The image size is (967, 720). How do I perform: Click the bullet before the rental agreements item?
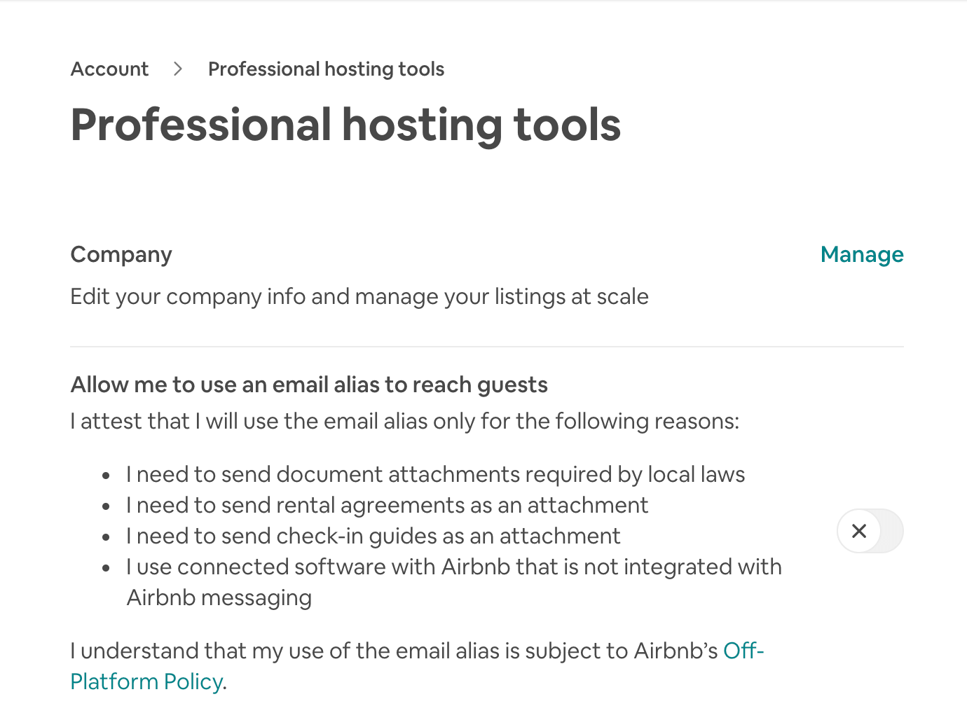[x=106, y=506]
